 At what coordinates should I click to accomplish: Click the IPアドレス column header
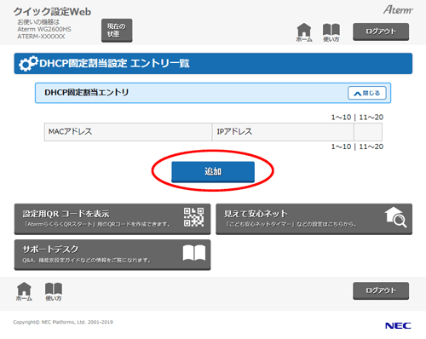pos(283,132)
